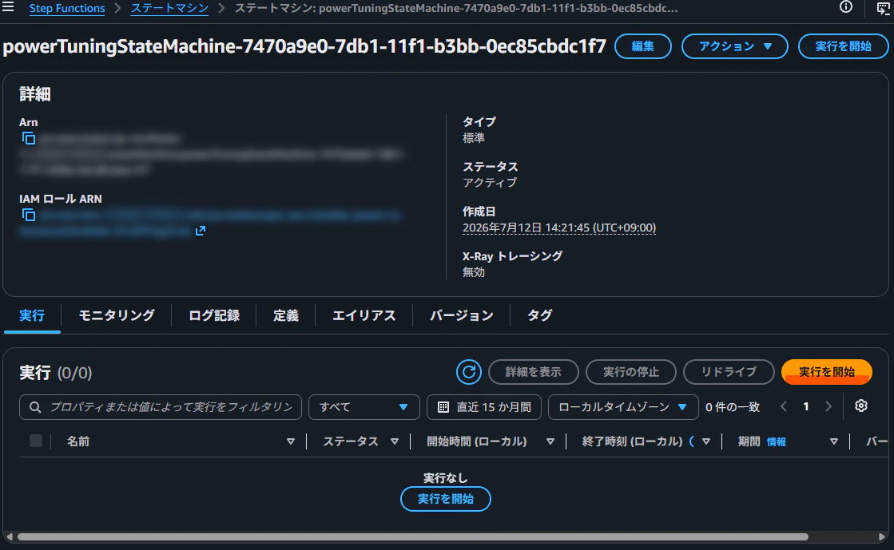This screenshot has width=894, height=550.
Task: Switch to the モニタリング tab
Action: click(x=117, y=315)
